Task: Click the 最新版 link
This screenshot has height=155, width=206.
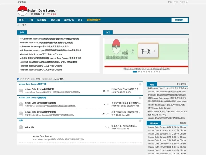Action: point(183,123)
